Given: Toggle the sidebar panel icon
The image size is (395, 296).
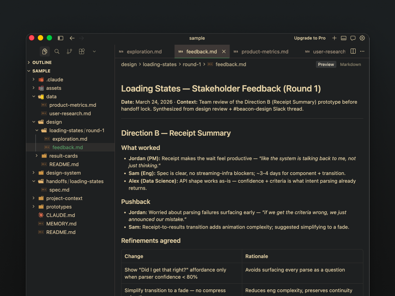Looking at the screenshot, I should click(x=61, y=38).
